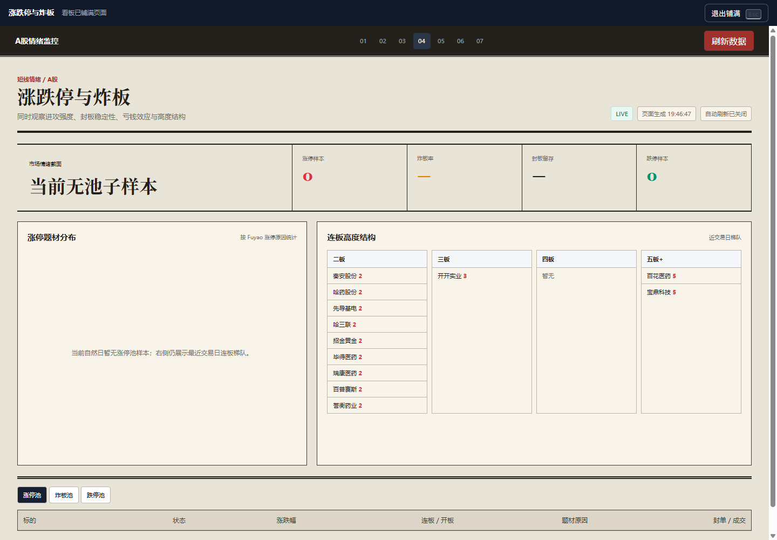Click the 封单 / 成交 column header
This screenshot has height=540, width=777.
(729, 521)
